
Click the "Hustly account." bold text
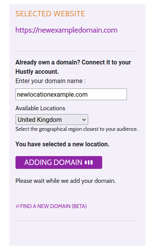[x=37, y=72]
